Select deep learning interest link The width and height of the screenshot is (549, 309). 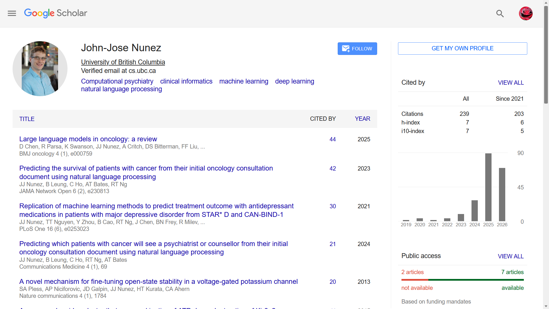click(295, 81)
